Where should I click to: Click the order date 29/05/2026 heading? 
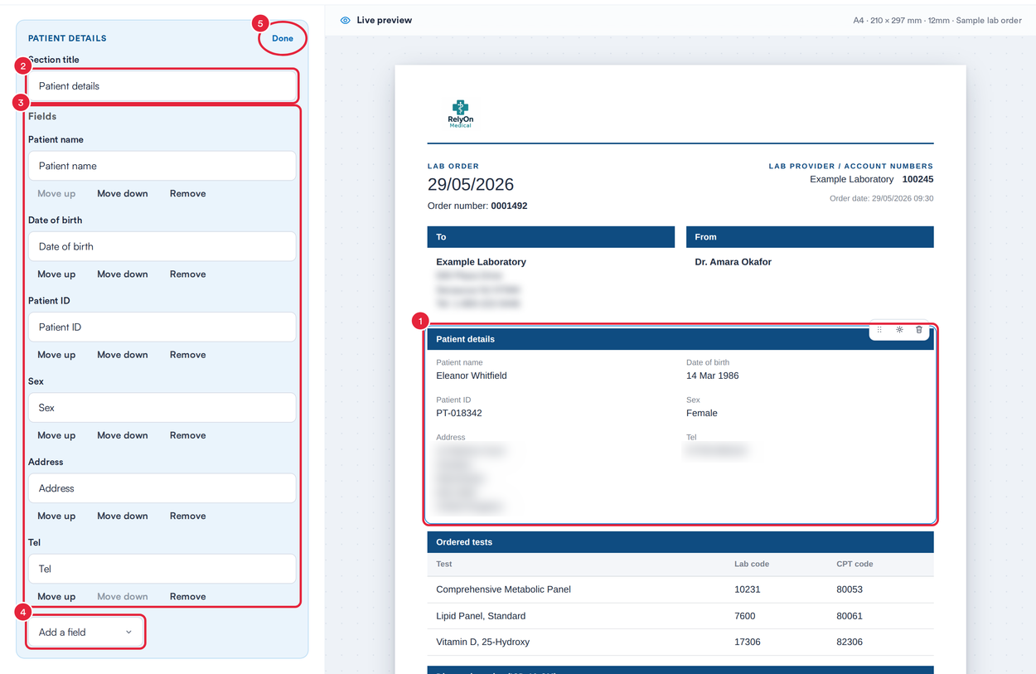pyautogui.click(x=471, y=184)
